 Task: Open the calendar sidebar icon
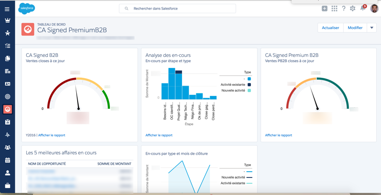pyautogui.click(x=8, y=160)
